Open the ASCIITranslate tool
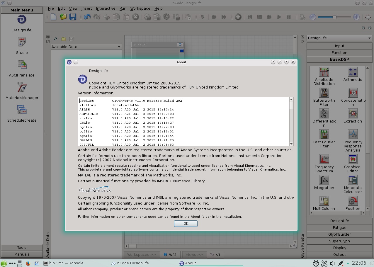The height and width of the screenshot is (267, 374). pyautogui.click(x=22, y=68)
